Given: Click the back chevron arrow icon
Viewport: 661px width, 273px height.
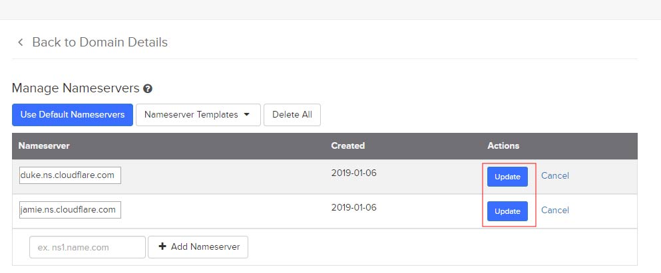Looking at the screenshot, I should coord(20,43).
